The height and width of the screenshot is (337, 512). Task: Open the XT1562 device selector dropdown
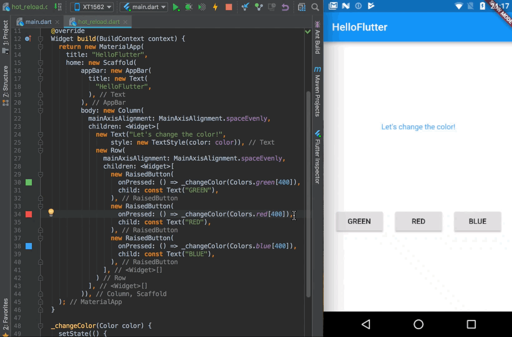91,7
